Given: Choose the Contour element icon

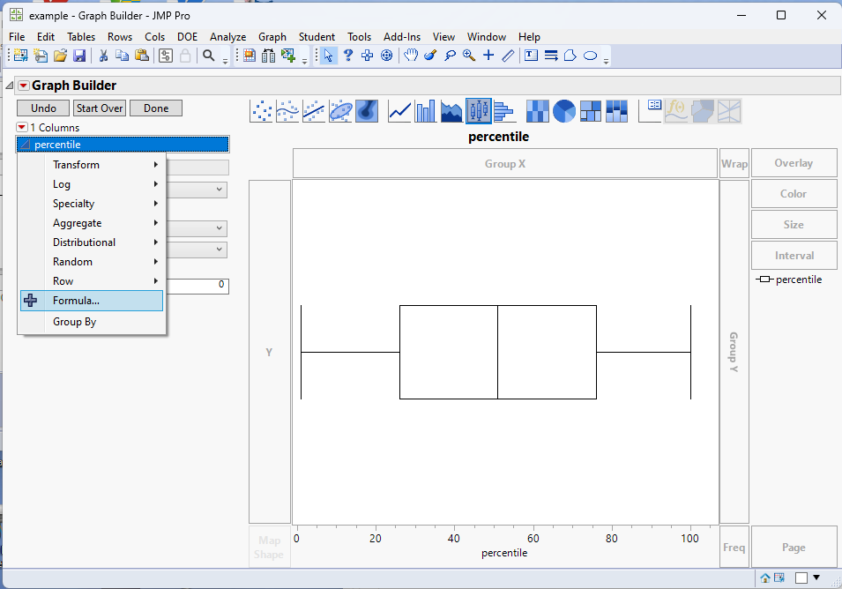Looking at the screenshot, I should tap(367, 111).
